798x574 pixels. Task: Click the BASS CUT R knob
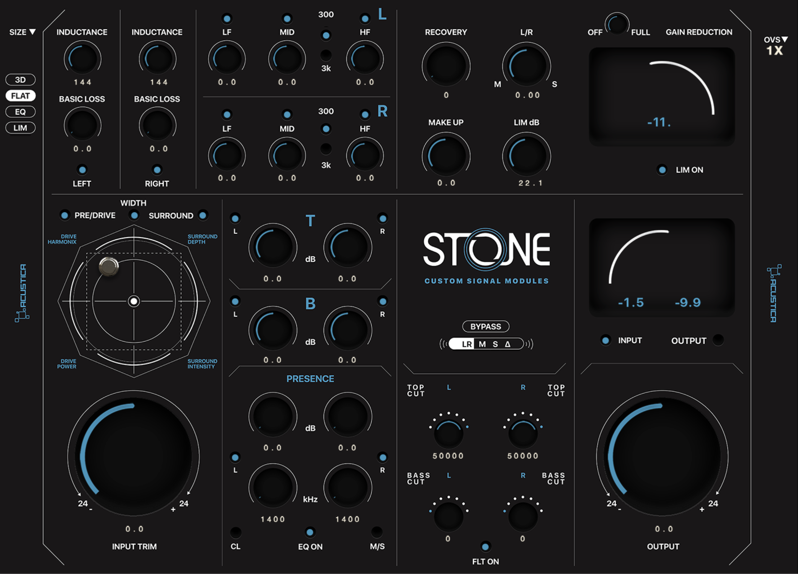pyautogui.click(x=523, y=516)
